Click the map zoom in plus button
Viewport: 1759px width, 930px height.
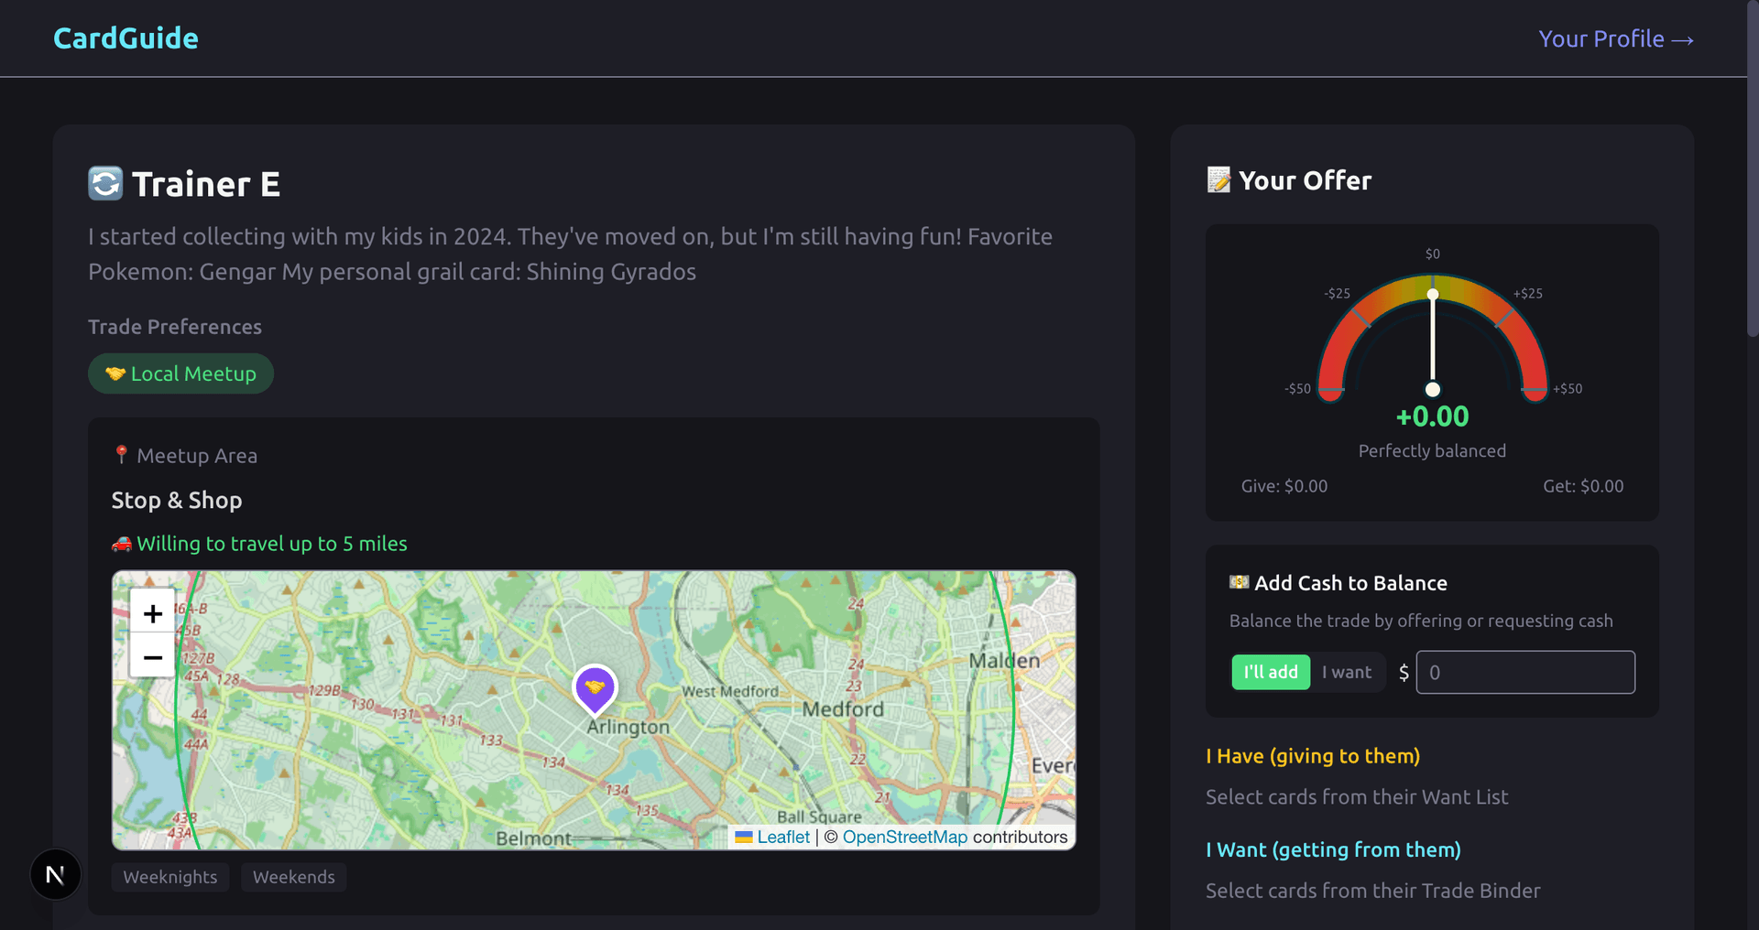(x=153, y=613)
